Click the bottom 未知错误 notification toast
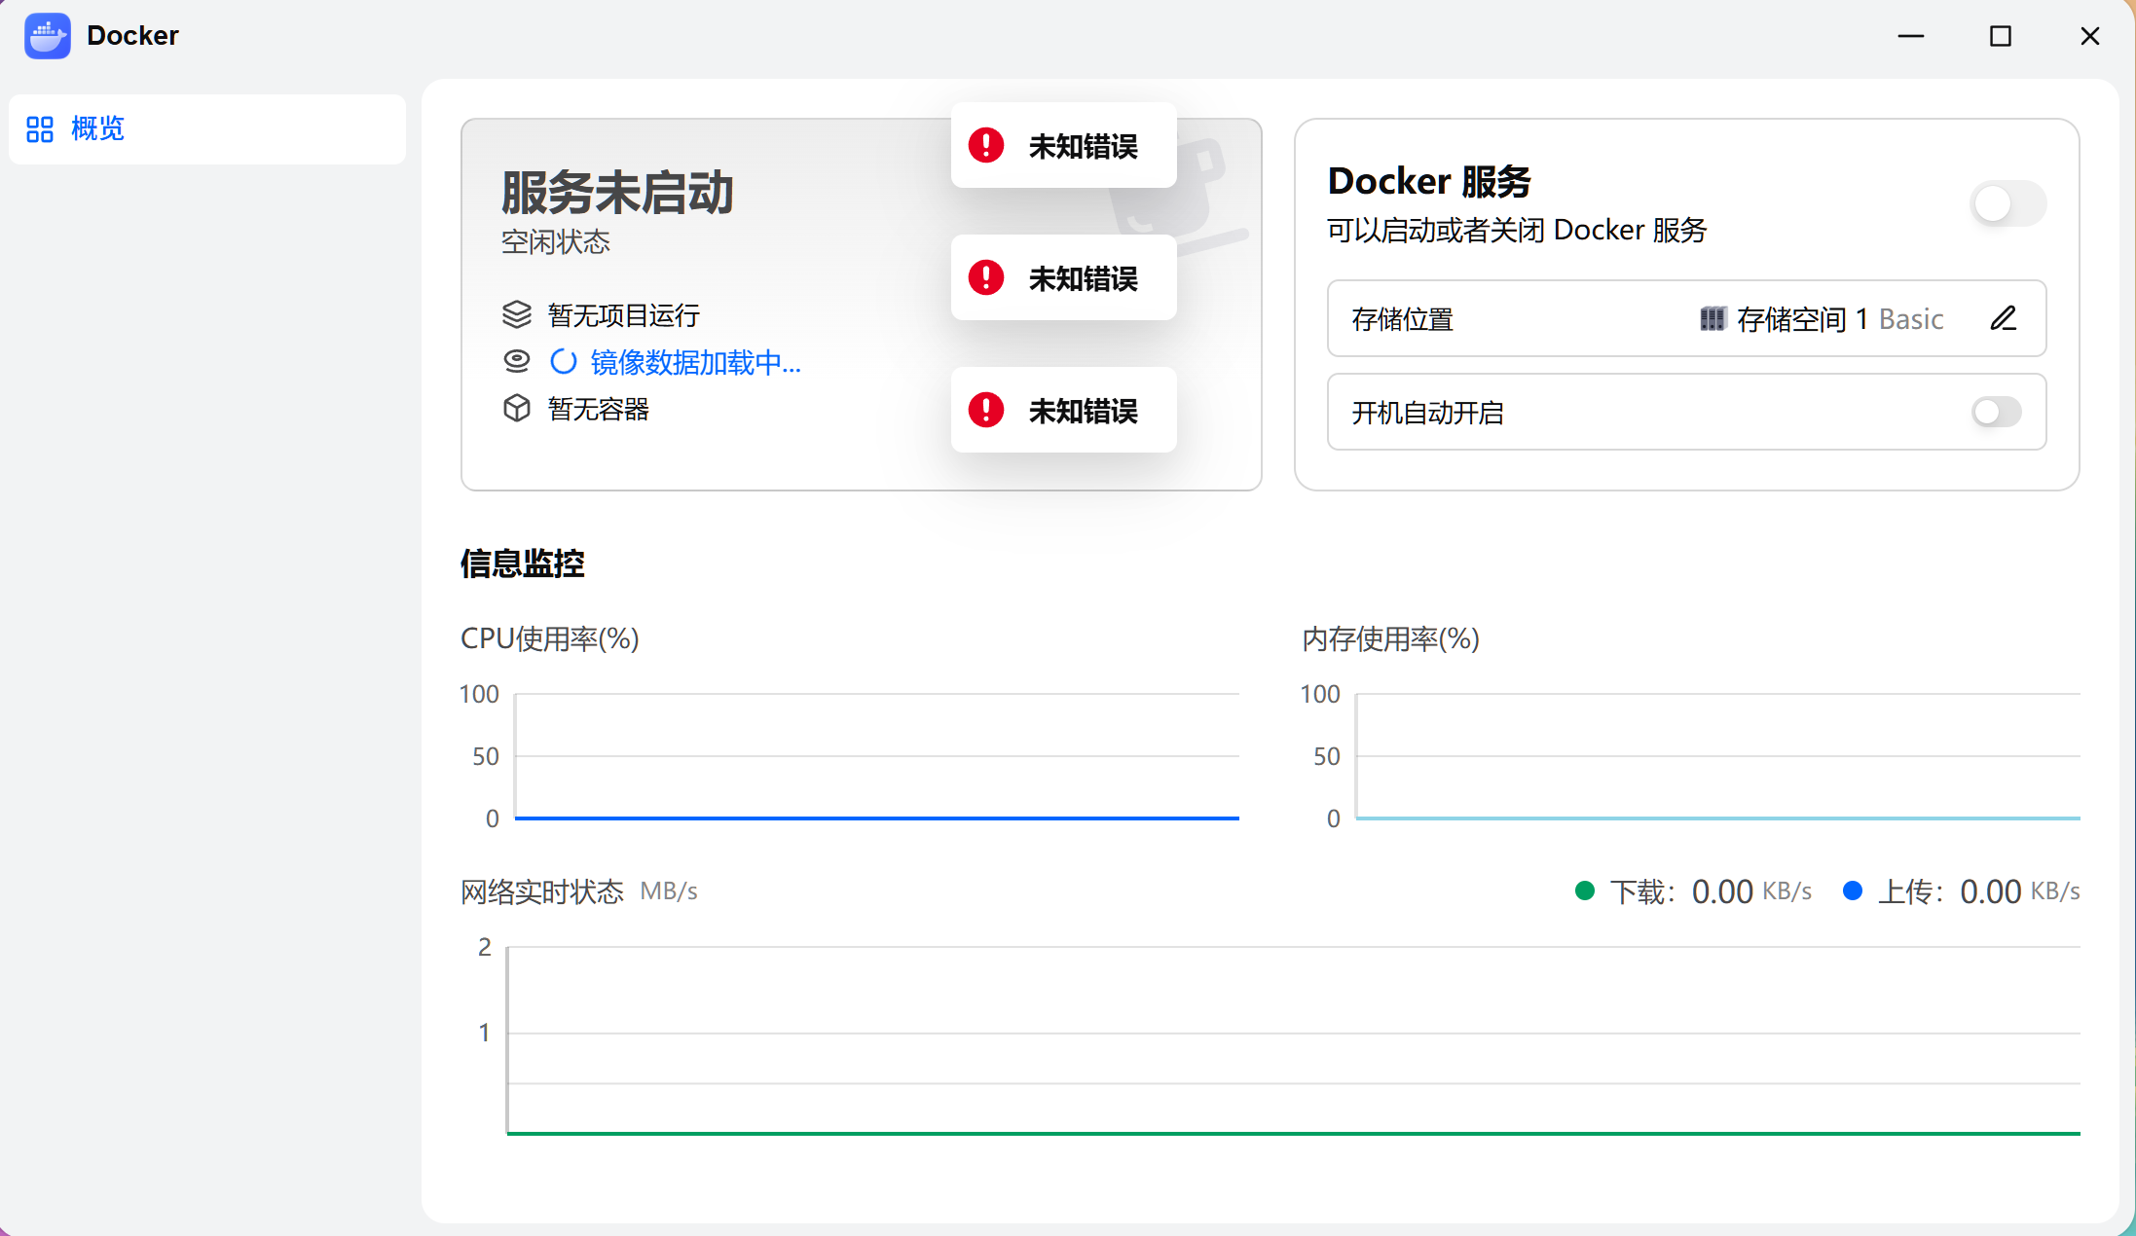2136x1236 pixels. [x=1064, y=410]
